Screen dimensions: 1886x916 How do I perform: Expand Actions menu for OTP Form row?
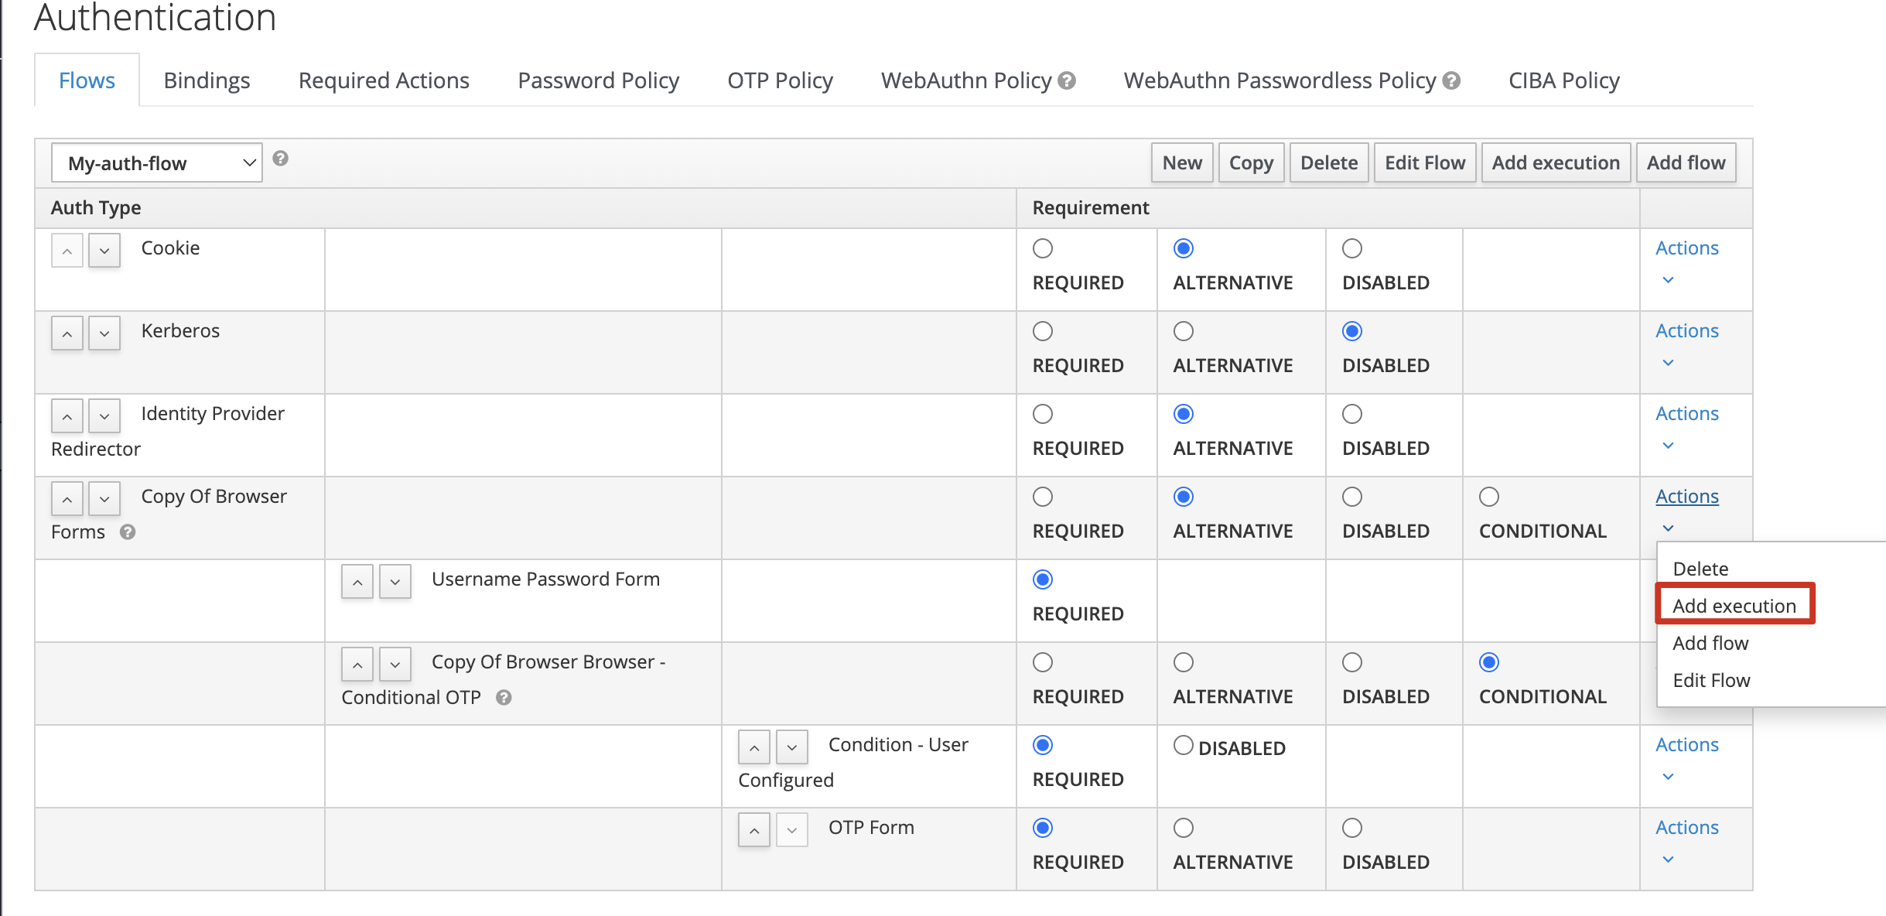point(1686,828)
